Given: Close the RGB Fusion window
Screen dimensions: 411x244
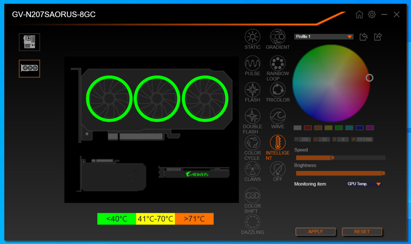Looking at the screenshot, I should [396, 15].
